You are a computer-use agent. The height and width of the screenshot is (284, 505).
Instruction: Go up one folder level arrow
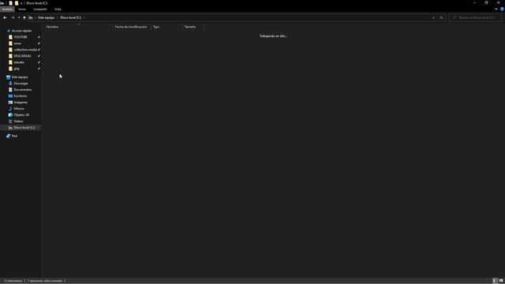(24, 17)
